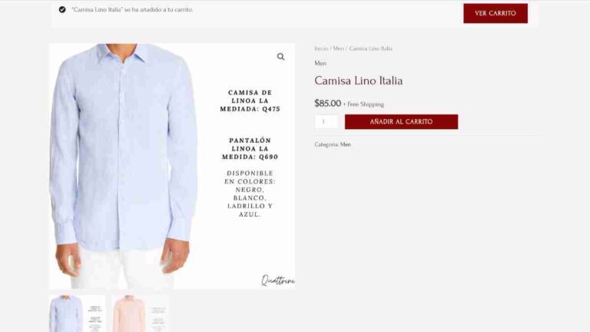Focus the product quantity input field
Screen dimensions: 590x332
(326, 121)
